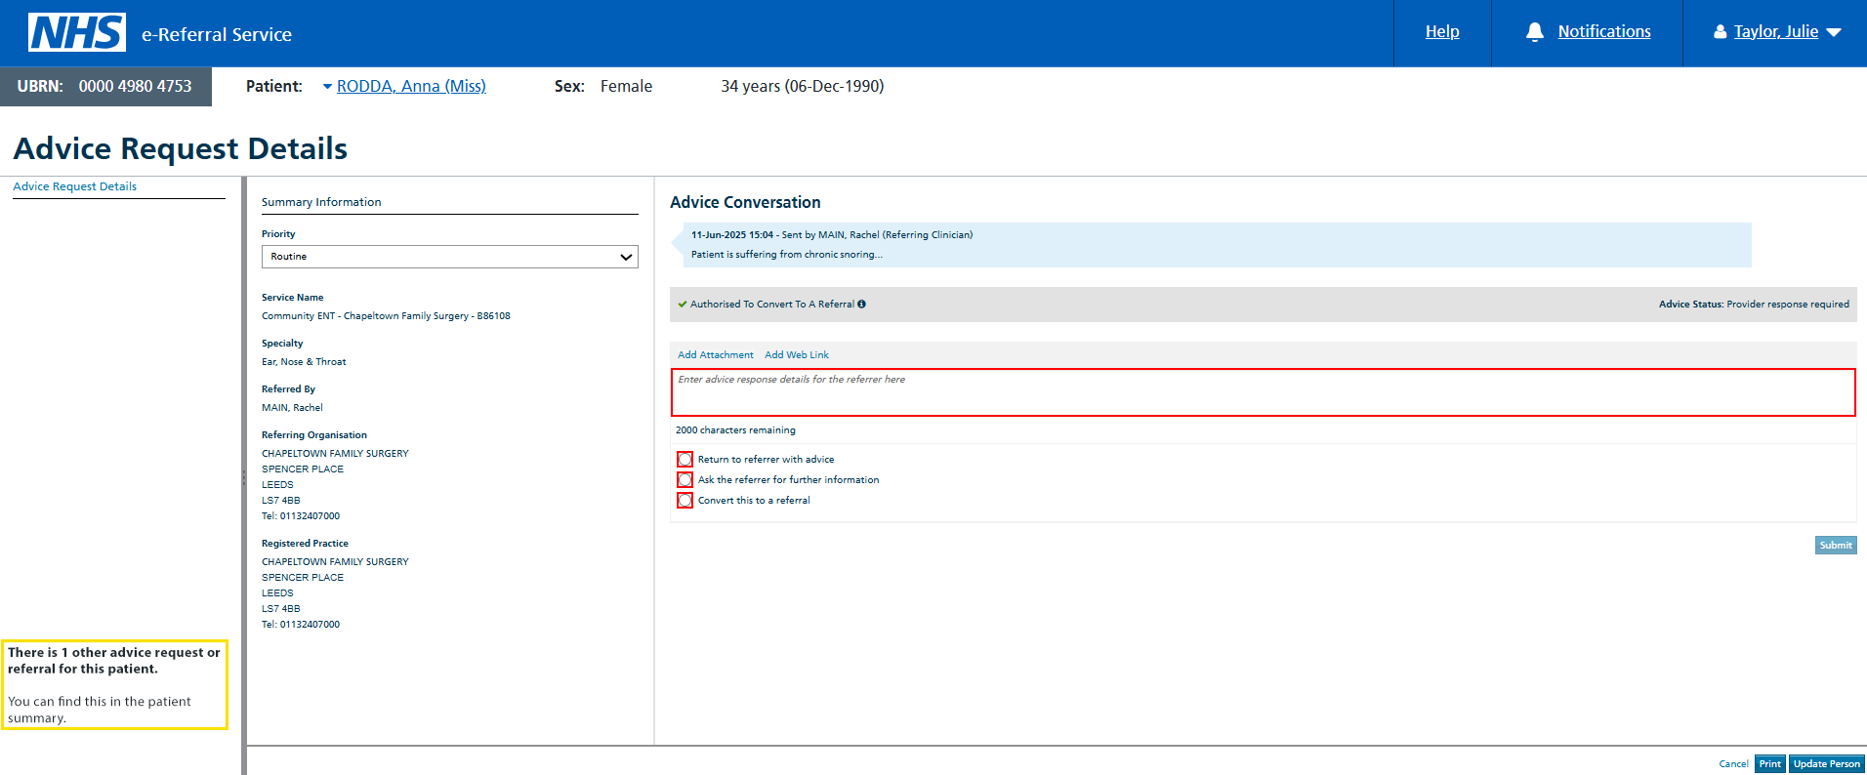1867x775 pixels.
Task: Select the Advice Request Details side tab
Action: 75,186
